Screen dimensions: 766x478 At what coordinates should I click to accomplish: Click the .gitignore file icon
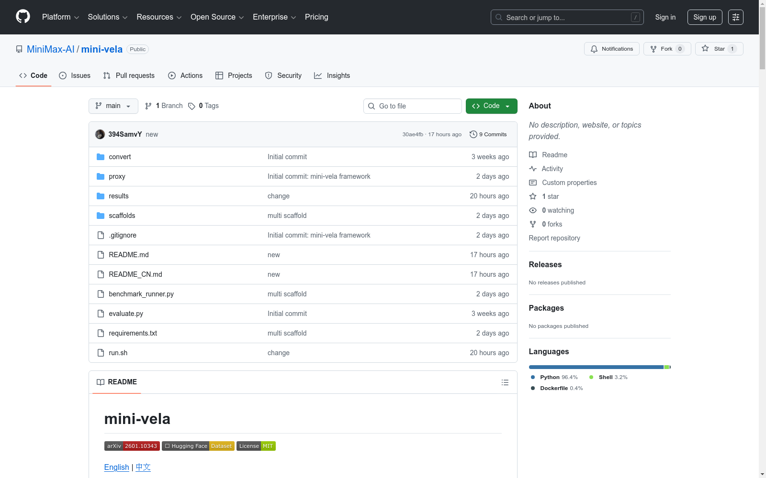(x=101, y=235)
